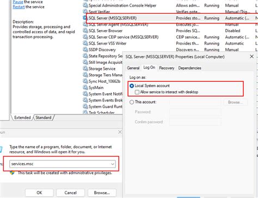Click the gear icon beside Storage Service
Image resolution: width=258 pixels, height=198 pixels.
tap(85, 69)
